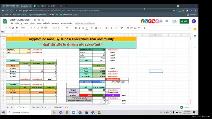Screen dimensions: 212x119
Task: Reload the page in Chrome
Action: (11, 11)
